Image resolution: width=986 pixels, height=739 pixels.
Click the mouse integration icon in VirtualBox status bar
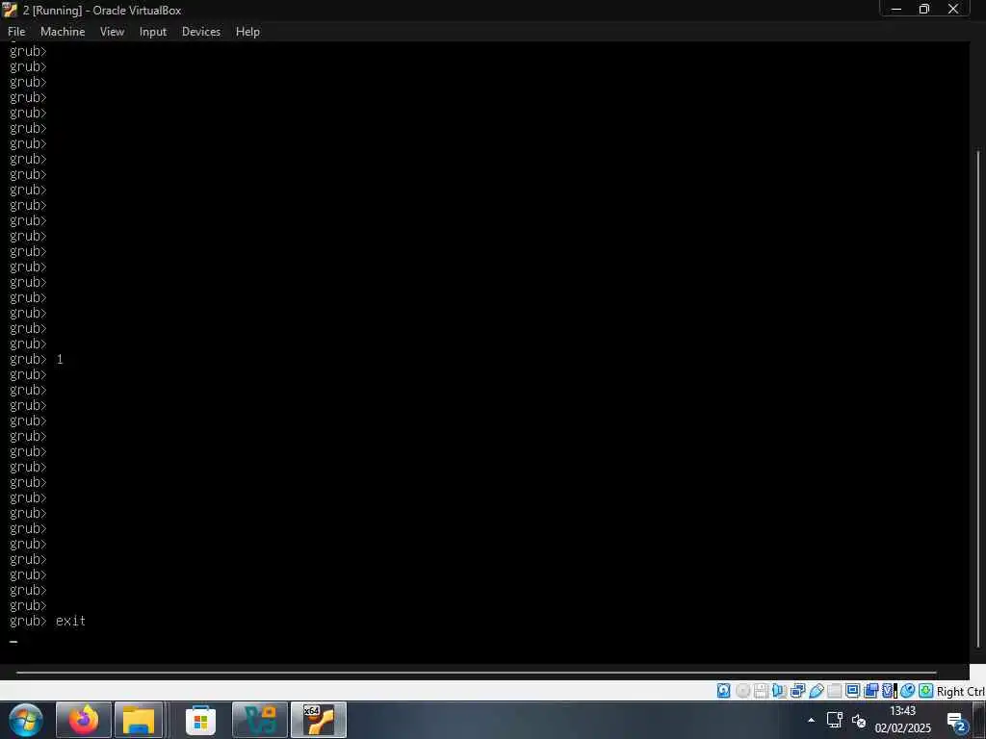pyautogui.click(x=907, y=691)
